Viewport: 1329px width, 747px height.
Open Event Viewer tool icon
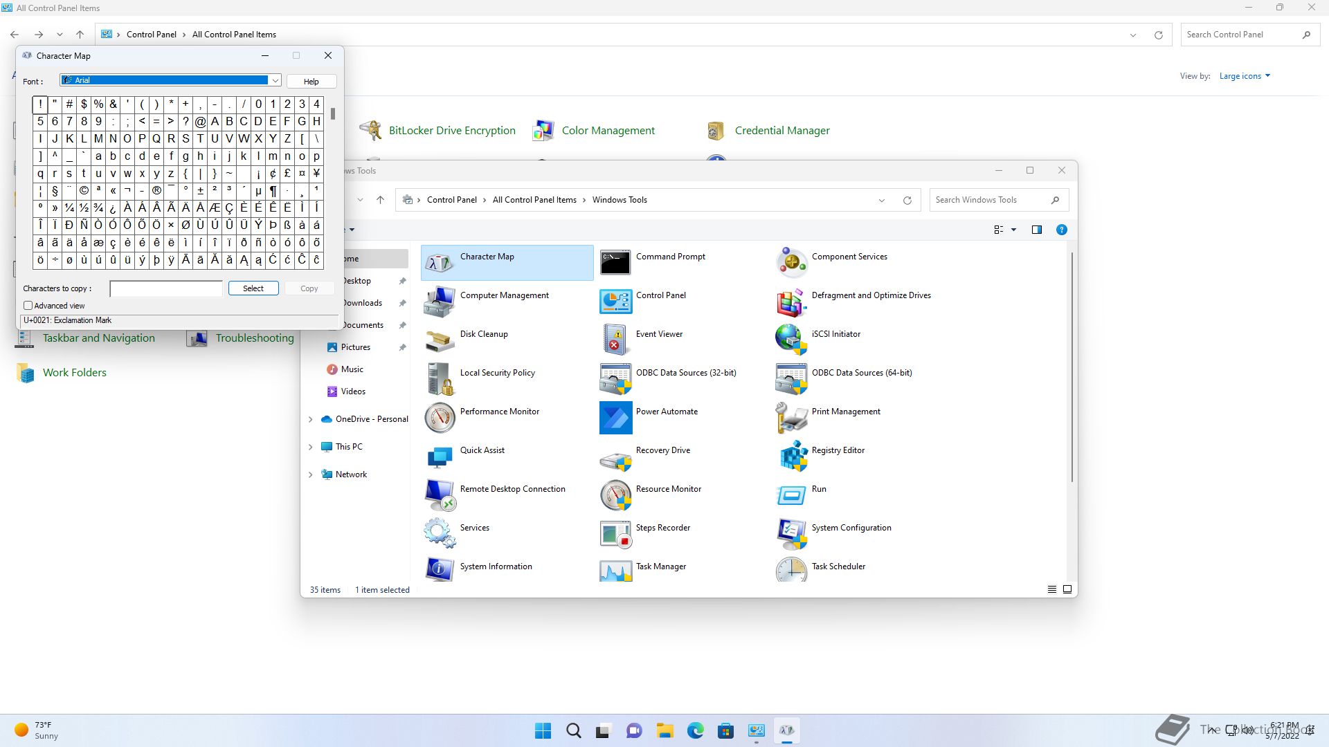click(x=615, y=340)
